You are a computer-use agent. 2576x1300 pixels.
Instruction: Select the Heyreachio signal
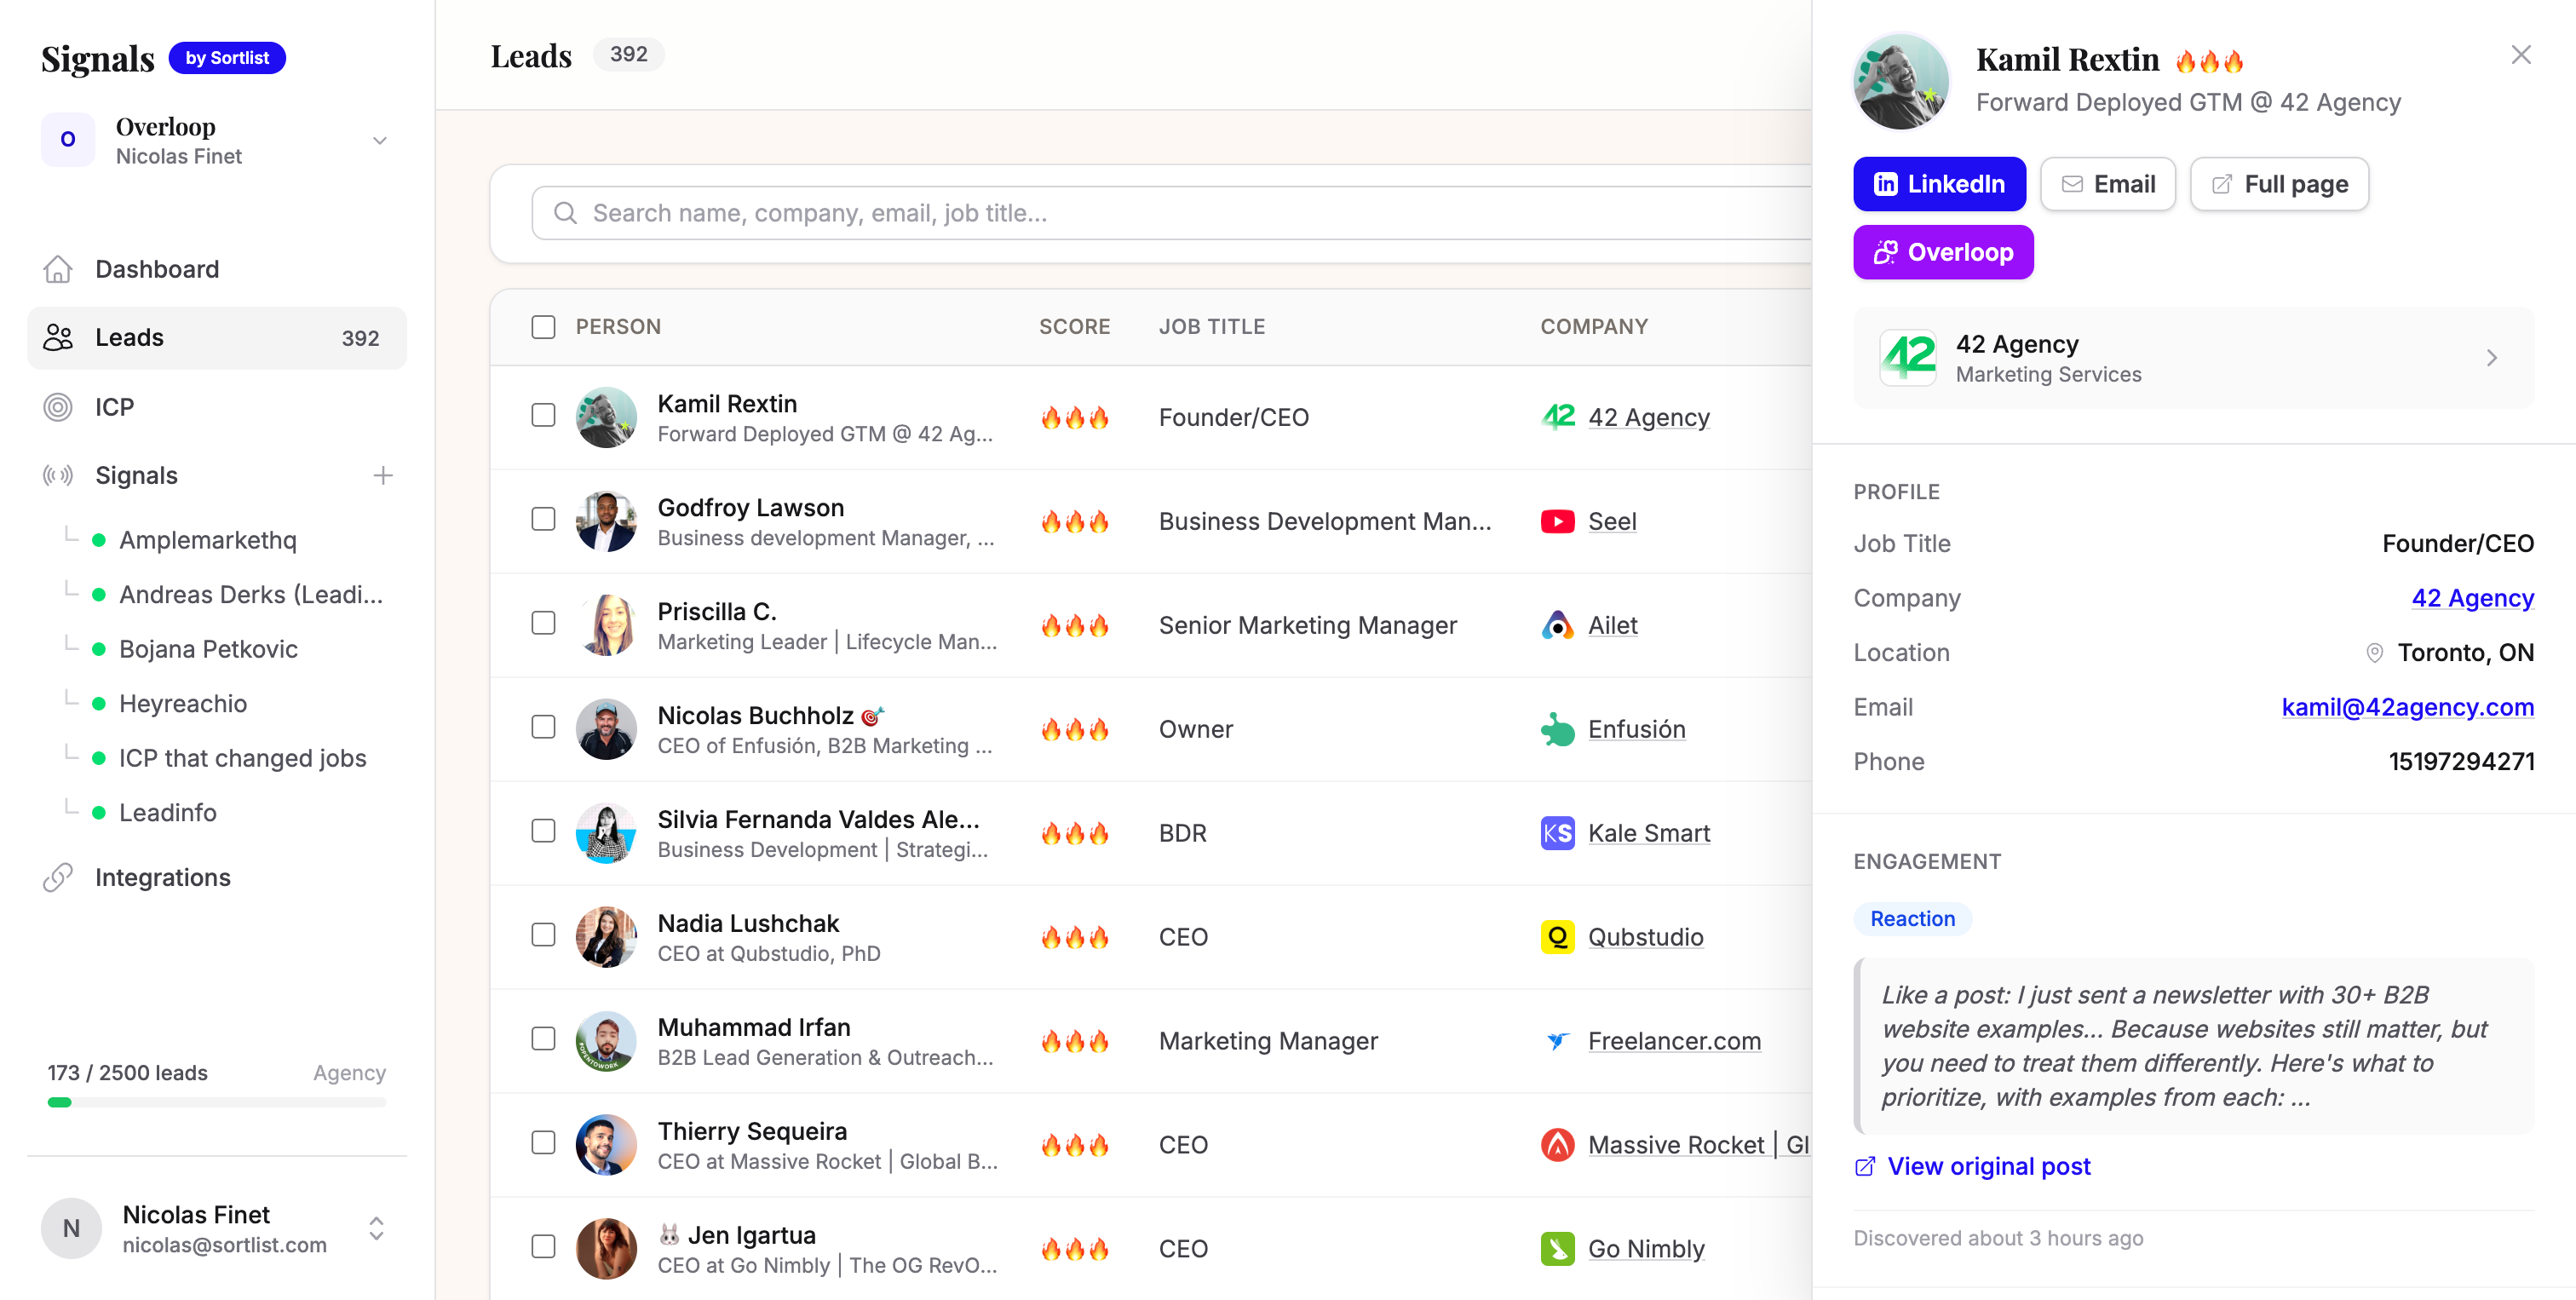pos(183,704)
